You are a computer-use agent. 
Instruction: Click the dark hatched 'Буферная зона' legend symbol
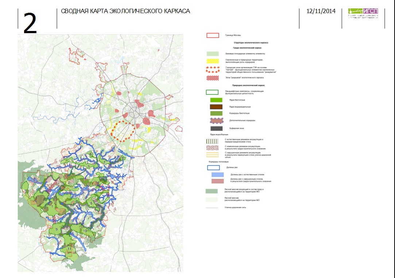coord(216,129)
